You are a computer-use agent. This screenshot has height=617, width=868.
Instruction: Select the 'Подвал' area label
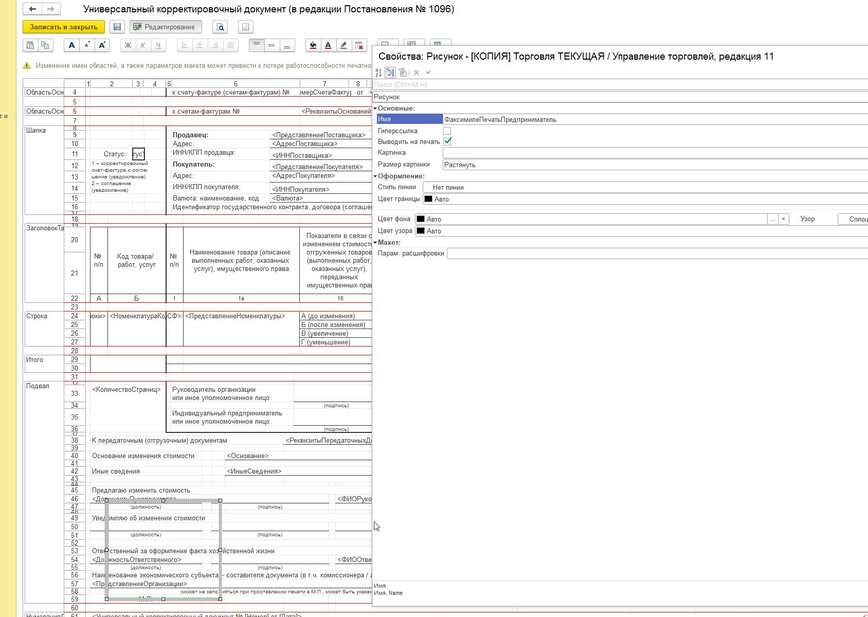(38, 386)
